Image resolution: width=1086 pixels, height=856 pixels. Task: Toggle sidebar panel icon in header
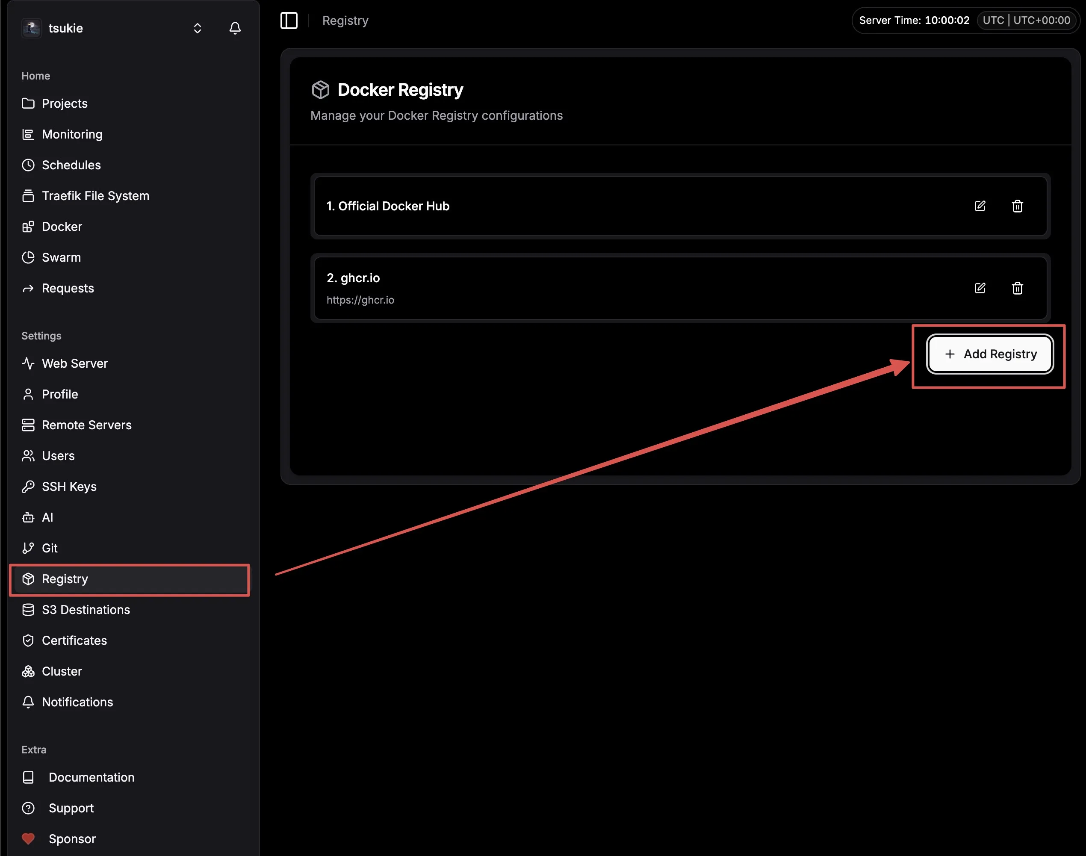(289, 21)
